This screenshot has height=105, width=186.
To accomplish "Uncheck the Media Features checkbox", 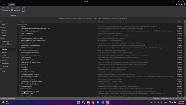I will [x=20, y=36].
